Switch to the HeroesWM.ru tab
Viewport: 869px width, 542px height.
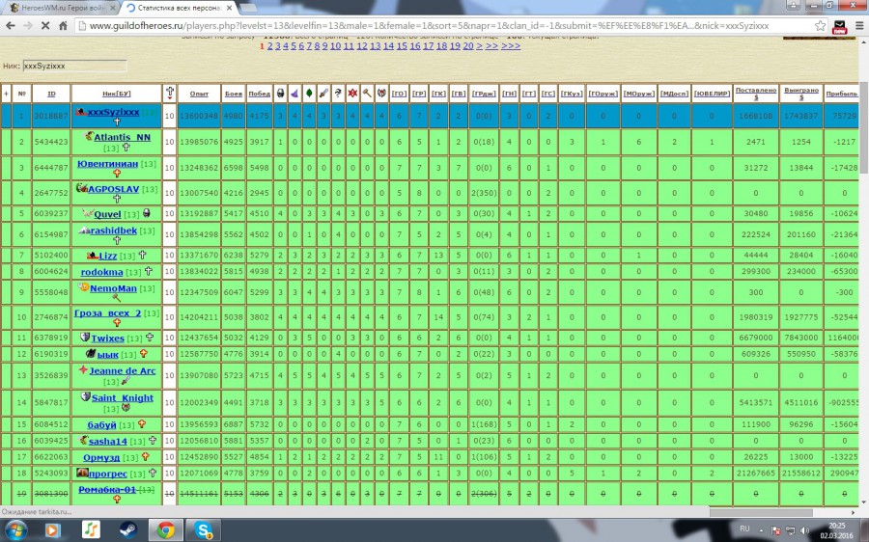[x=62, y=8]
